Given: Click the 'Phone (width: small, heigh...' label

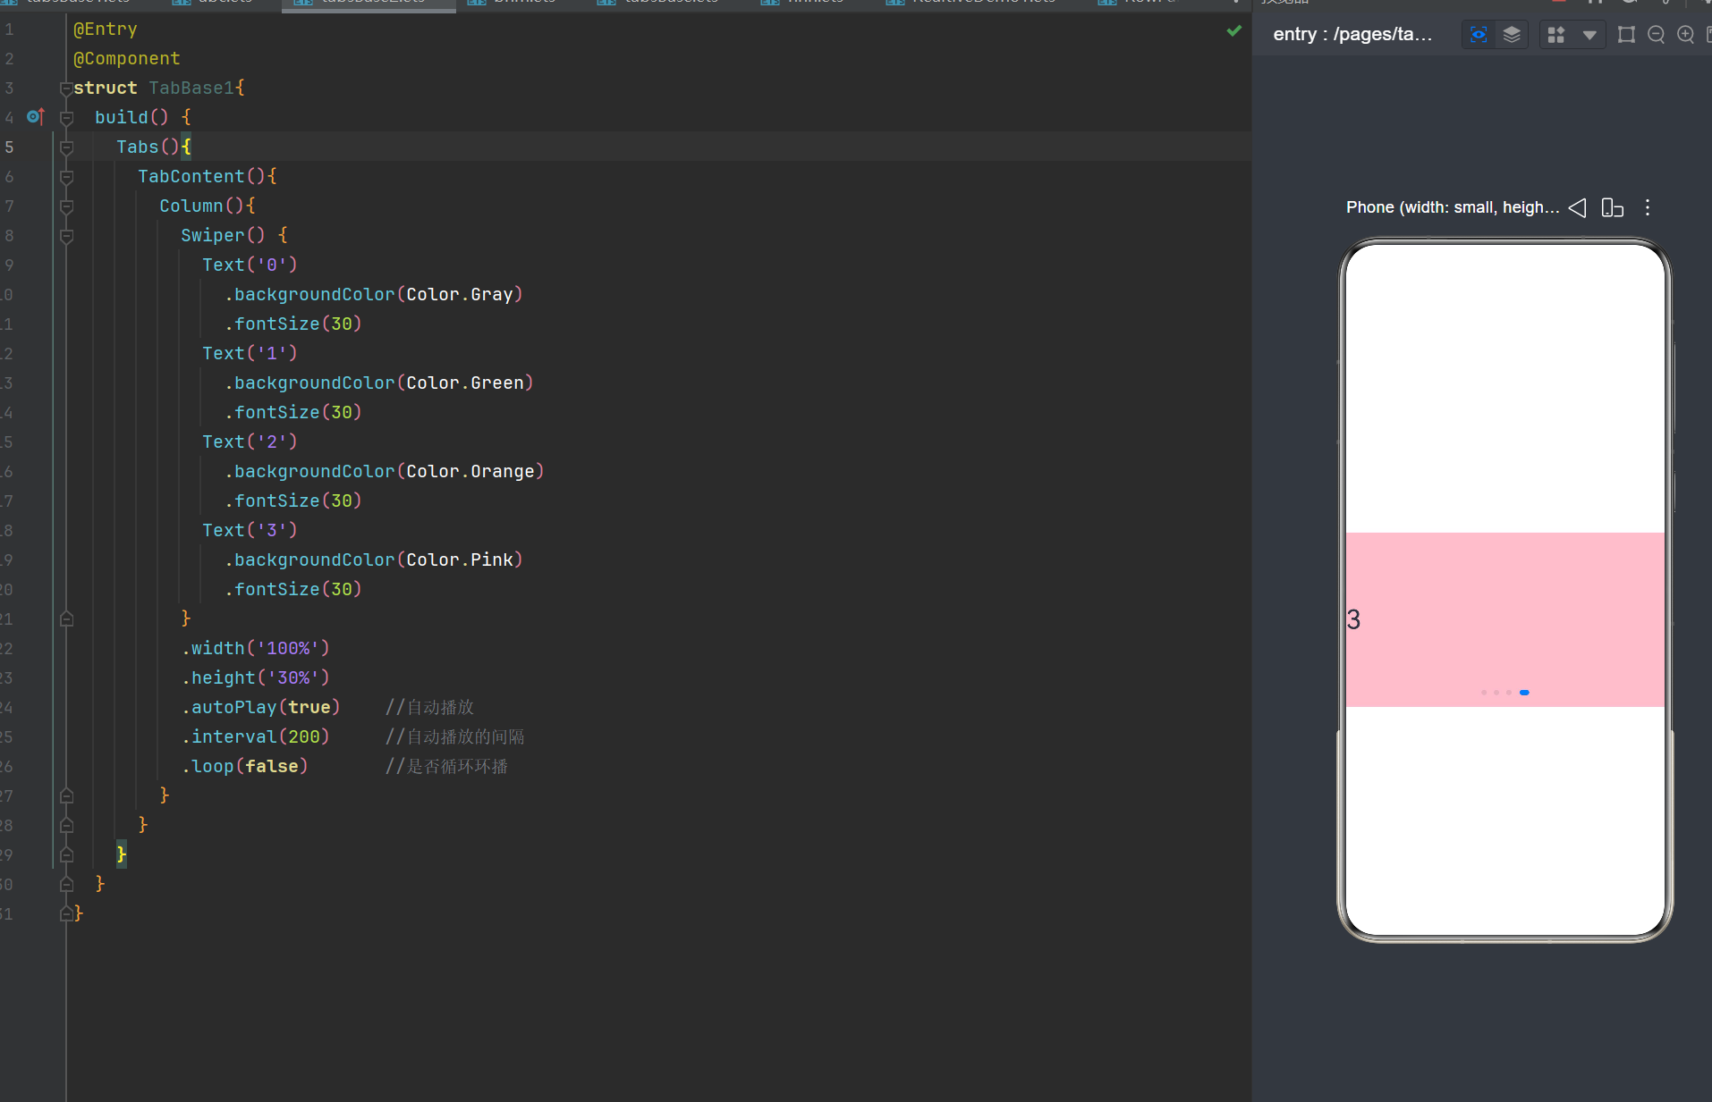Looking at the screenshot, I should (x=1453, y=207).
